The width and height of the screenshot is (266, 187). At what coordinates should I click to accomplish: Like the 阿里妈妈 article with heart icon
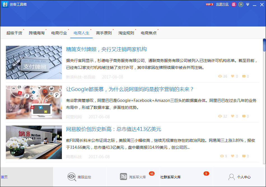pos(233,116)
